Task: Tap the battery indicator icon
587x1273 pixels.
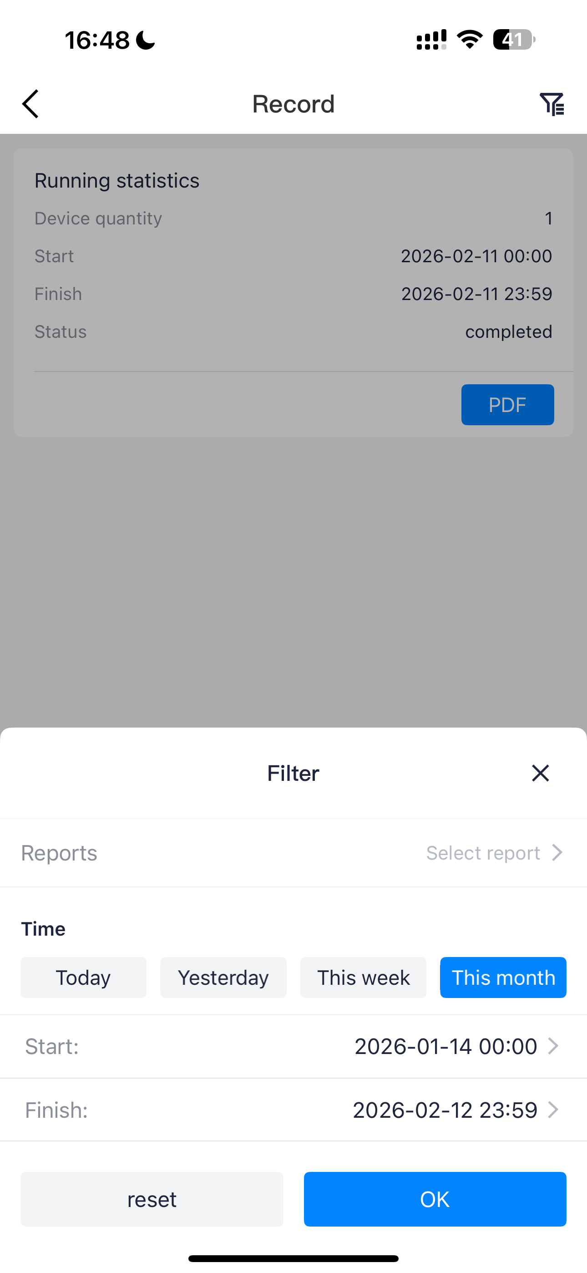Action: pos(514,40)
